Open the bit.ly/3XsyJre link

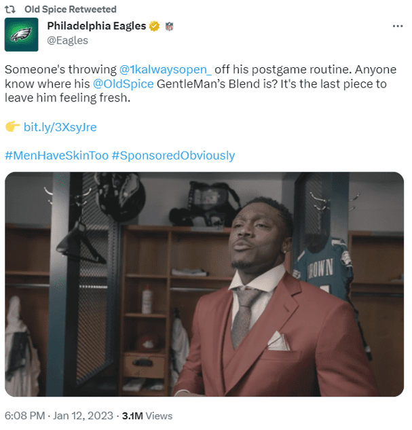pos(60,127)
